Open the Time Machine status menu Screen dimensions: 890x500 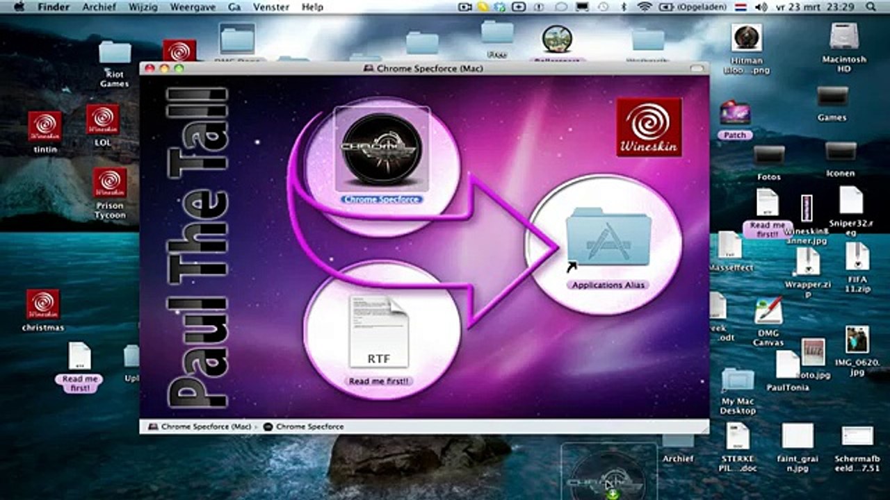603,7
